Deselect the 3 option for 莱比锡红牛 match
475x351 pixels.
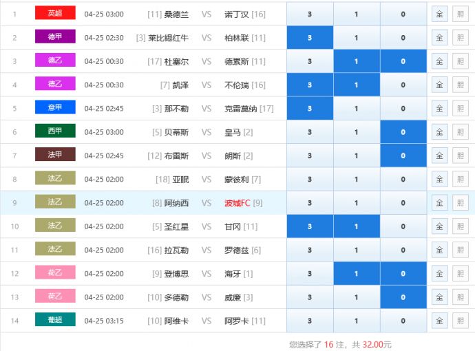coord(309,38)
